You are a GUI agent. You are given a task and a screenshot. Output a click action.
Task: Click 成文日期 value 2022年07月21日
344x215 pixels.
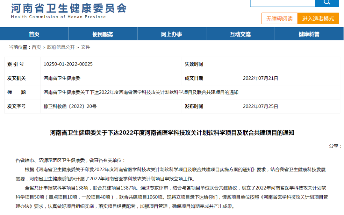(261, 78)
